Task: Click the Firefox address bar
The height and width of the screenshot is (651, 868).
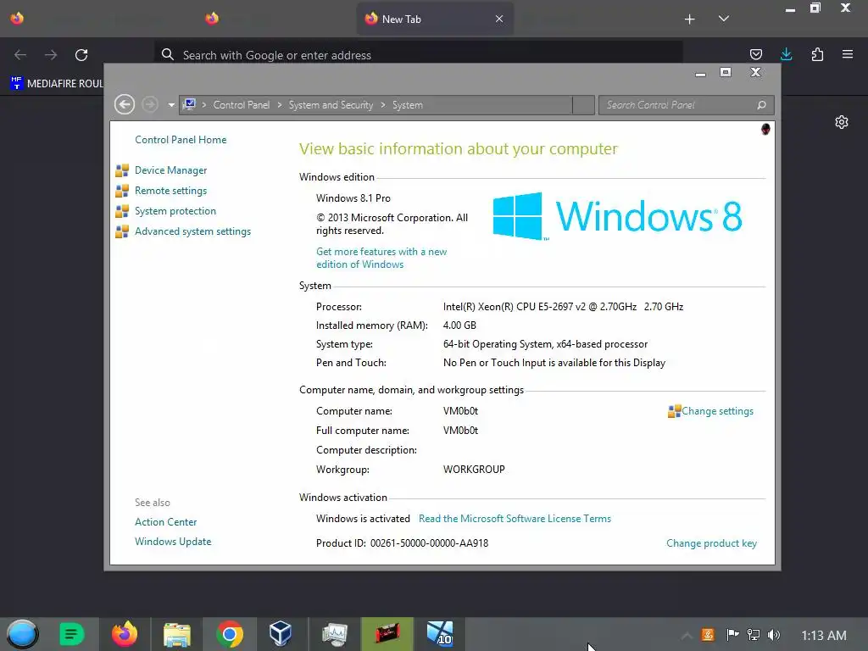Action: (419, 55)
